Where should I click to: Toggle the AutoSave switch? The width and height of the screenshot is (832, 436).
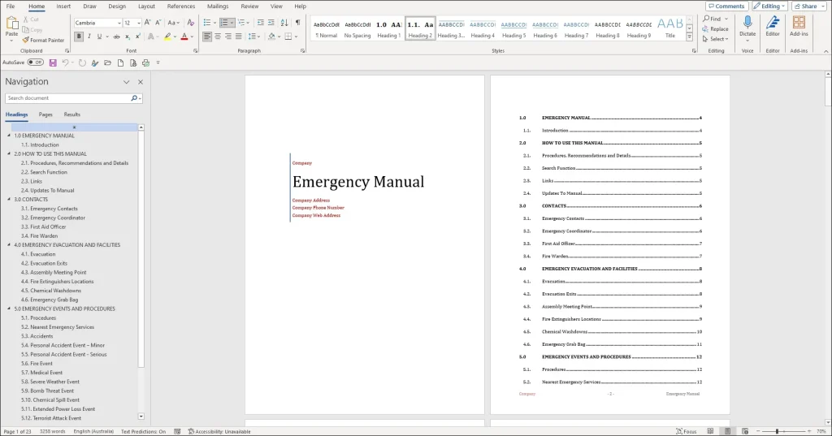point(35,63)
